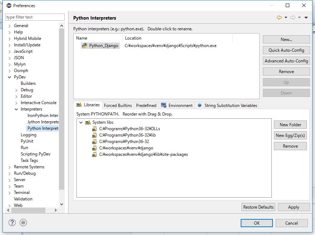Click the Quick Auto-Config button
315x235 pixels.
[x=286, y=50]
